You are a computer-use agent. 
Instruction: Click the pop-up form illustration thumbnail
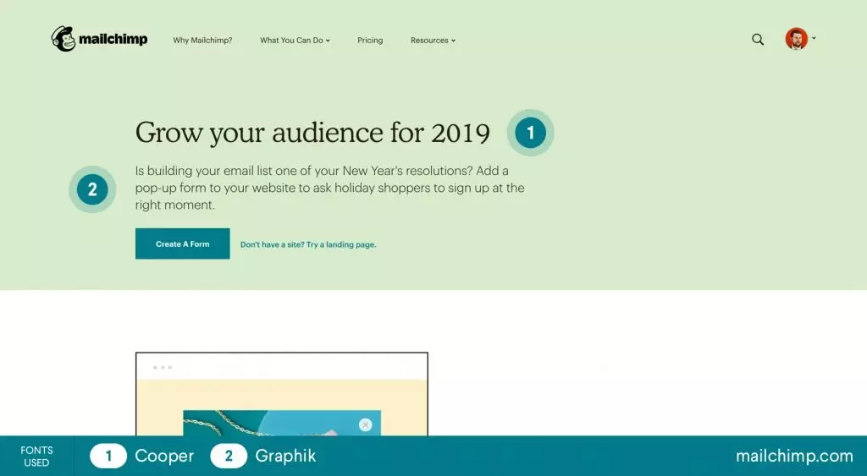(x=281, y=394)
